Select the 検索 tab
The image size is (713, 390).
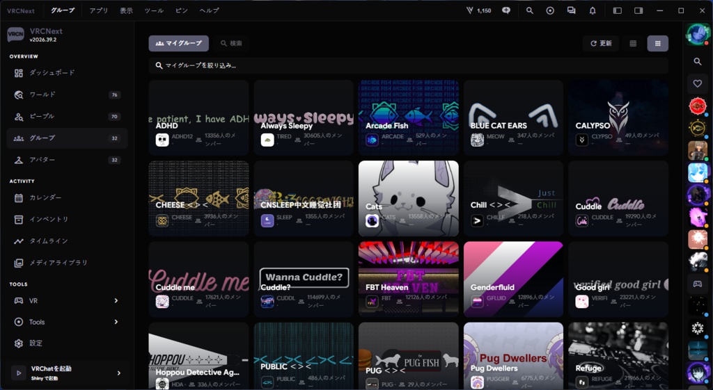[x=231, y=43]
